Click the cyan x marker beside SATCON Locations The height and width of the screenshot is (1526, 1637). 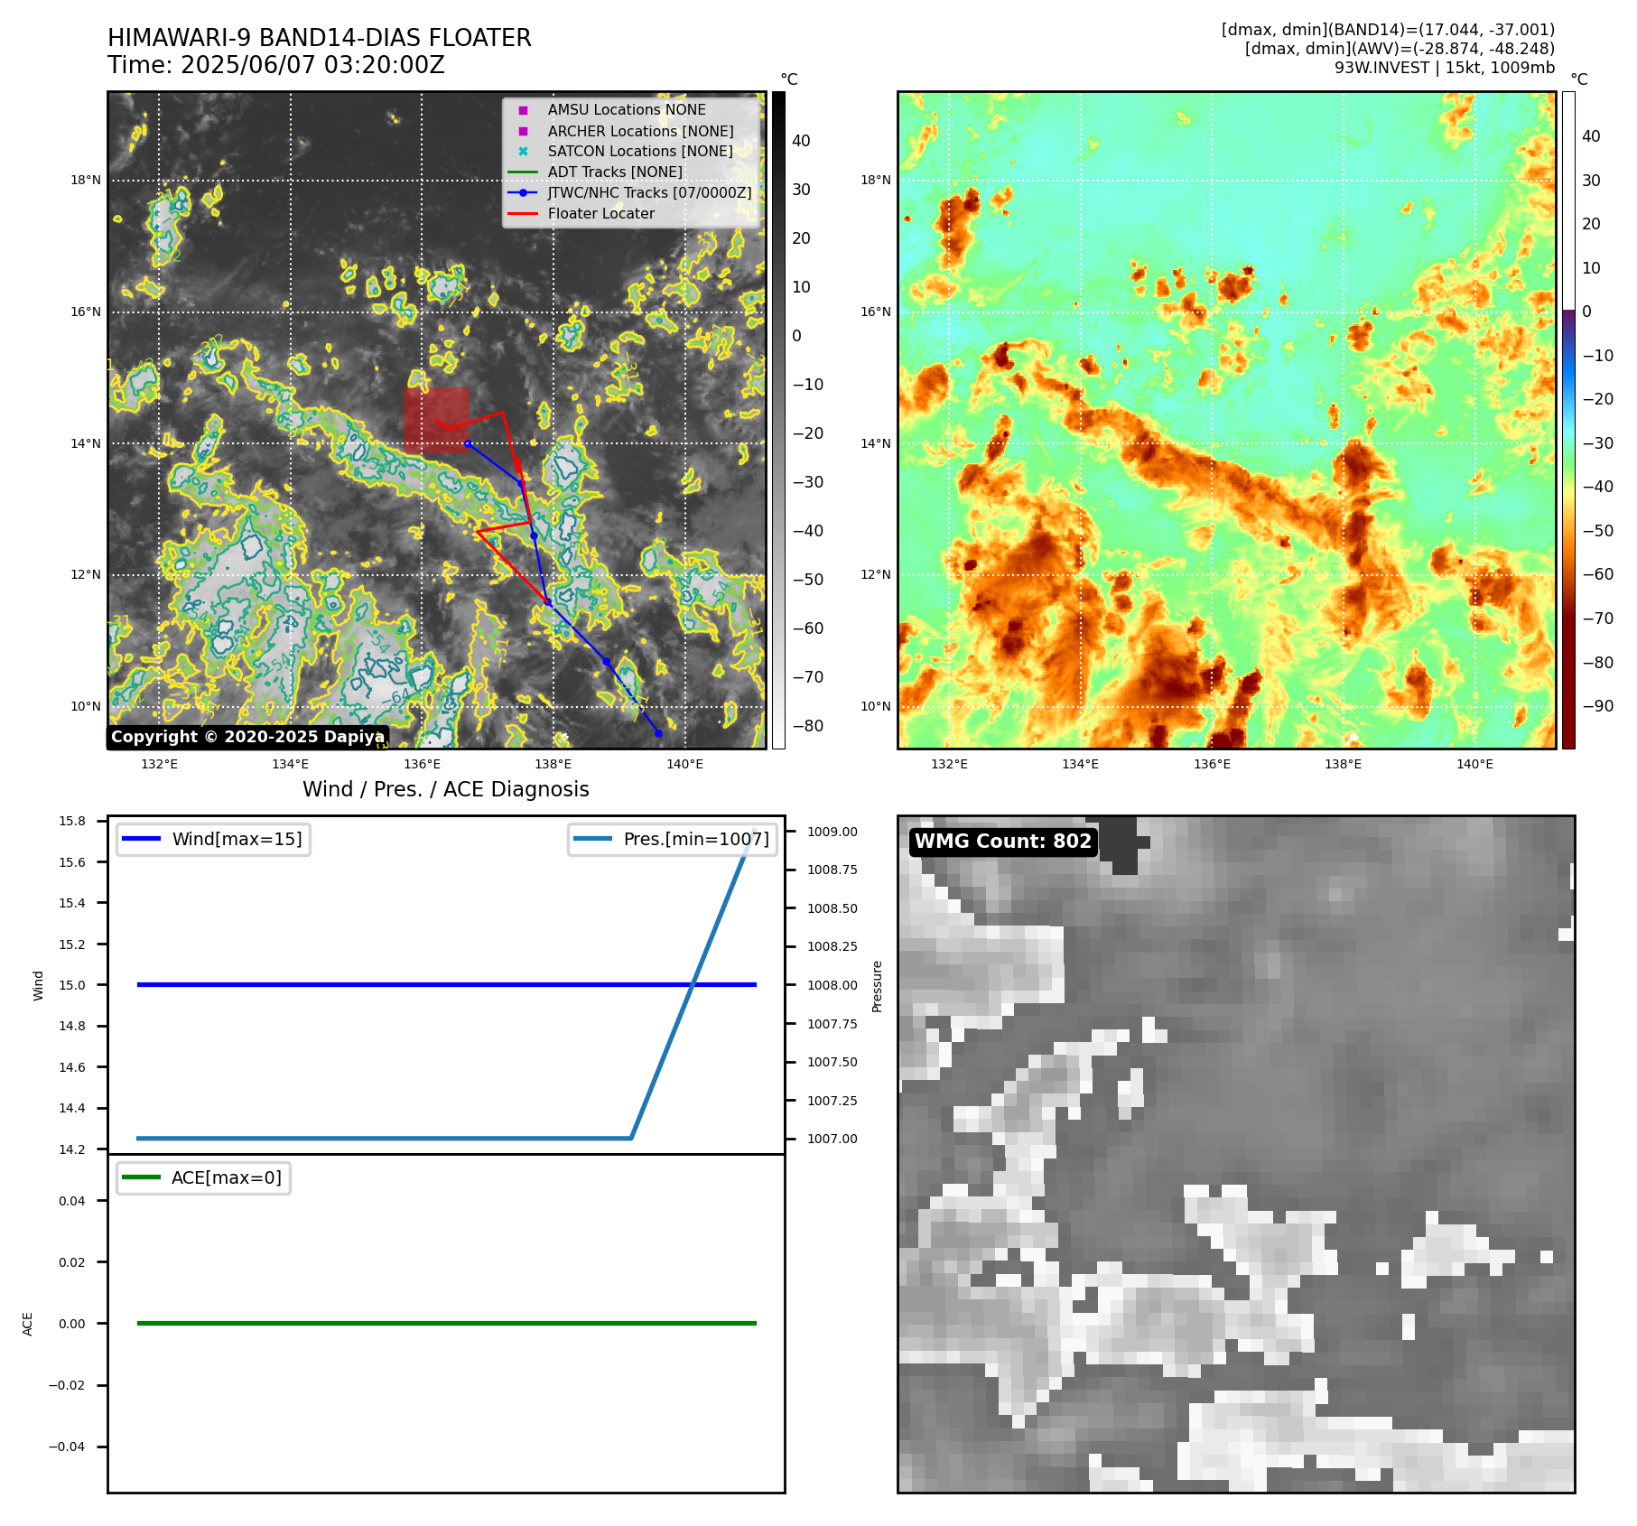pos(523,152)
